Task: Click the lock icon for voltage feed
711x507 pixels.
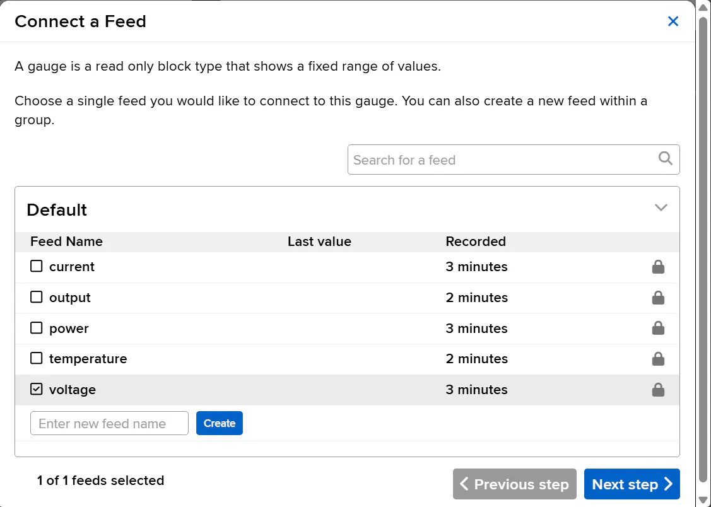Action: tap(658, 390)
